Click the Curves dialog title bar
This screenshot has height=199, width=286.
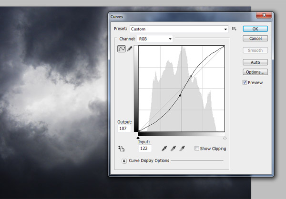coord(183,16)
